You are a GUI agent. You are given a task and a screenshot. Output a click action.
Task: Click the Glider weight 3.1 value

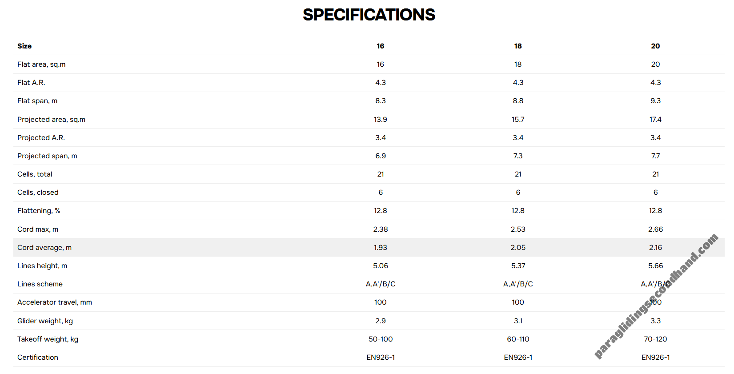point(518,321)
